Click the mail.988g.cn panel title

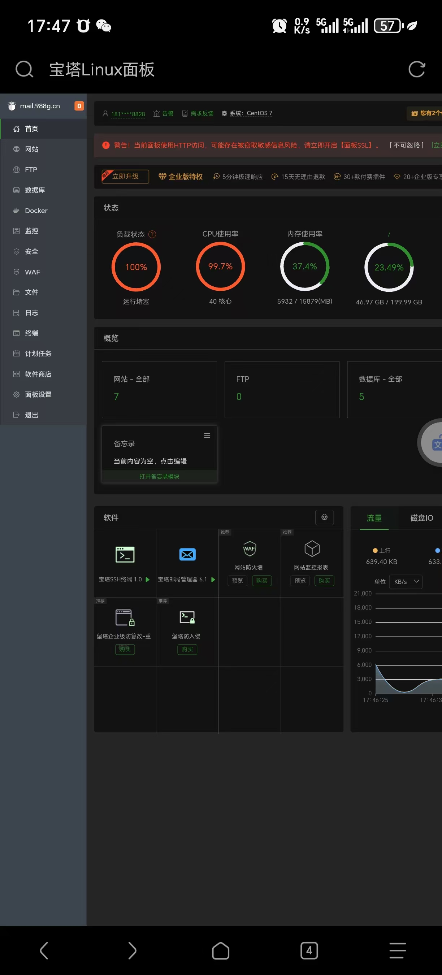pos(40,106)
